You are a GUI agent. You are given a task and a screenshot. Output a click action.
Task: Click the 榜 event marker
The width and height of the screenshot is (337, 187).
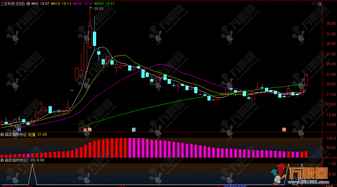tap(90, 129)
